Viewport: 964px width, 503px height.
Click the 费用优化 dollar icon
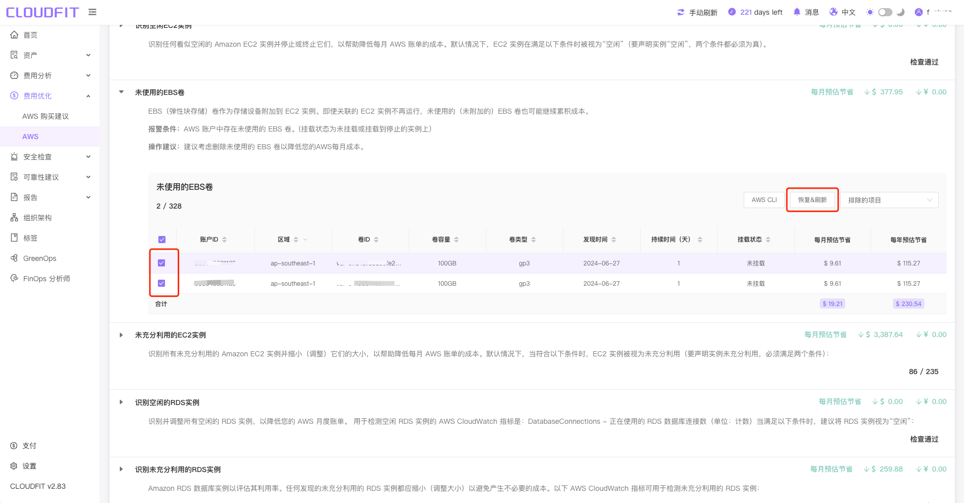pos(14,95)
